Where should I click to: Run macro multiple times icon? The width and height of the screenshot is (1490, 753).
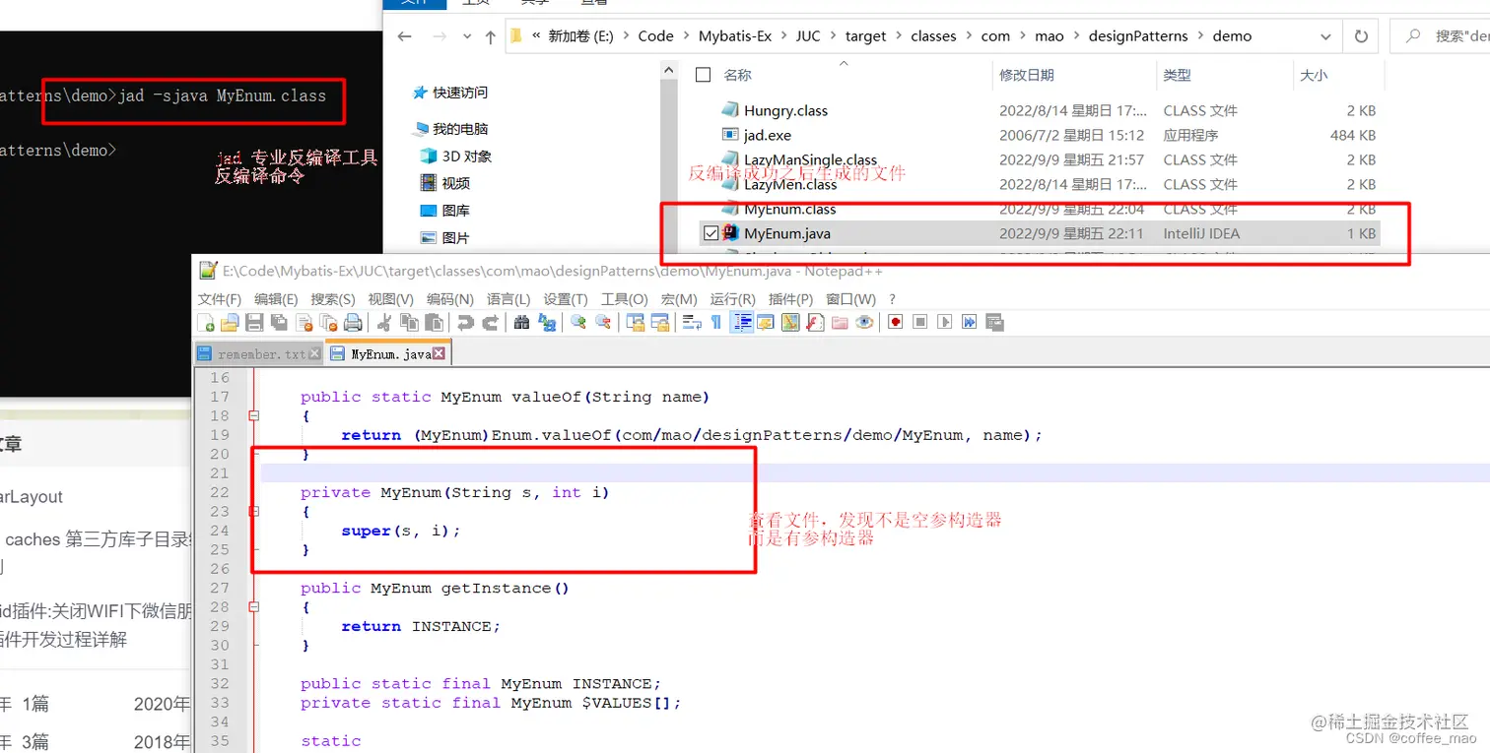coord(970,322)
